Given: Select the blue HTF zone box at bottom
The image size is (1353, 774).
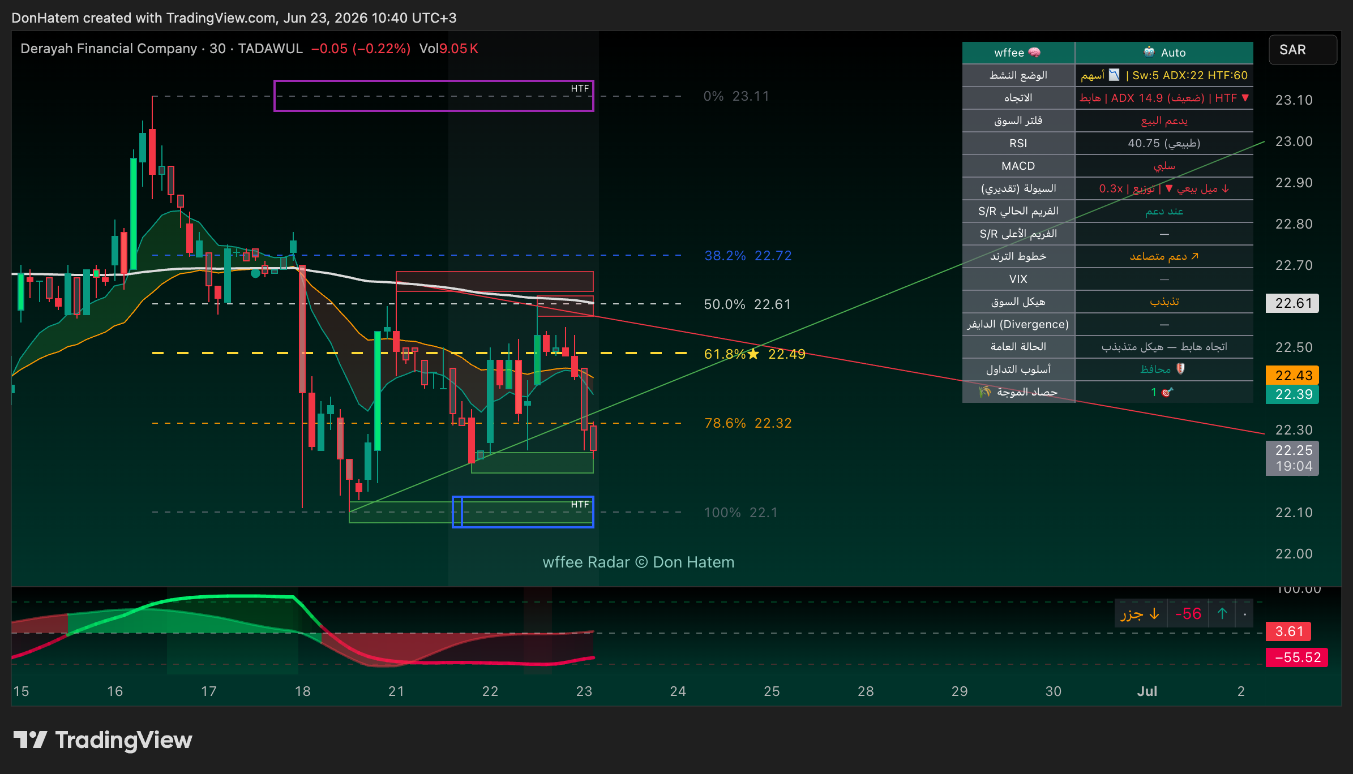Looking at the screenshot, I should tap(523, 512).
